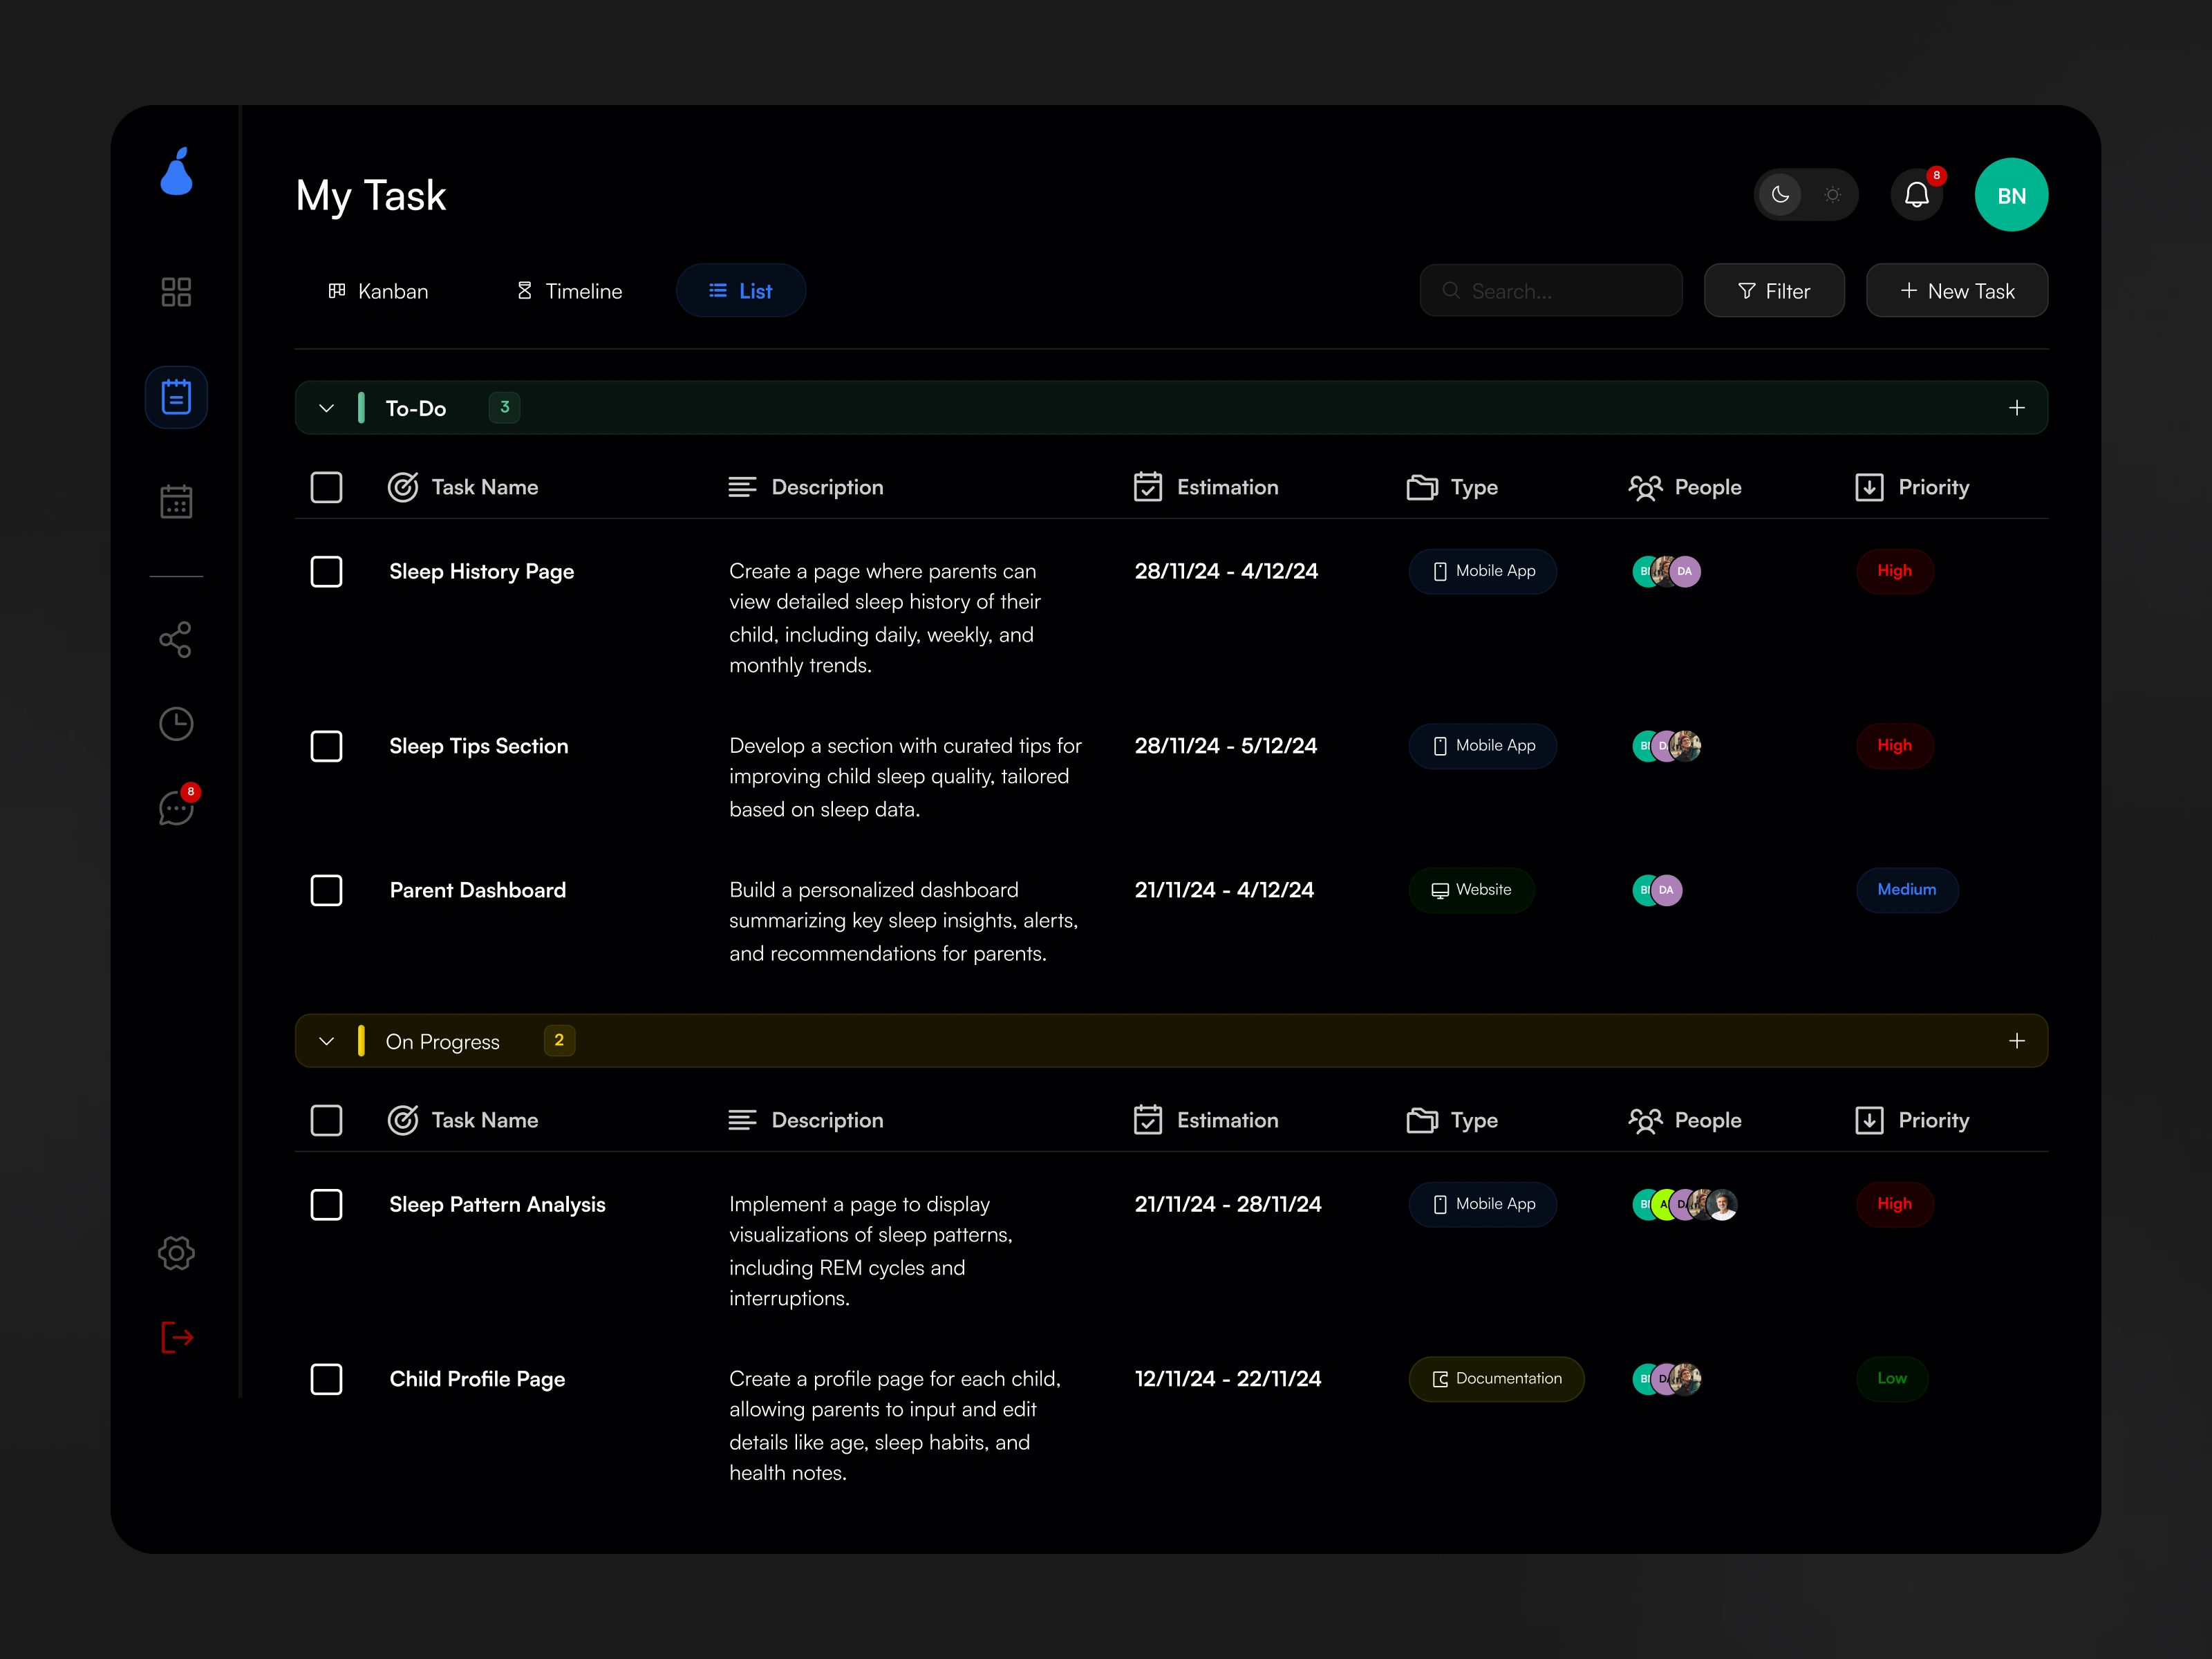Open the notifications bell
The height and width of the screenshot is (1659, 2212).
[x=1916, y=195]
